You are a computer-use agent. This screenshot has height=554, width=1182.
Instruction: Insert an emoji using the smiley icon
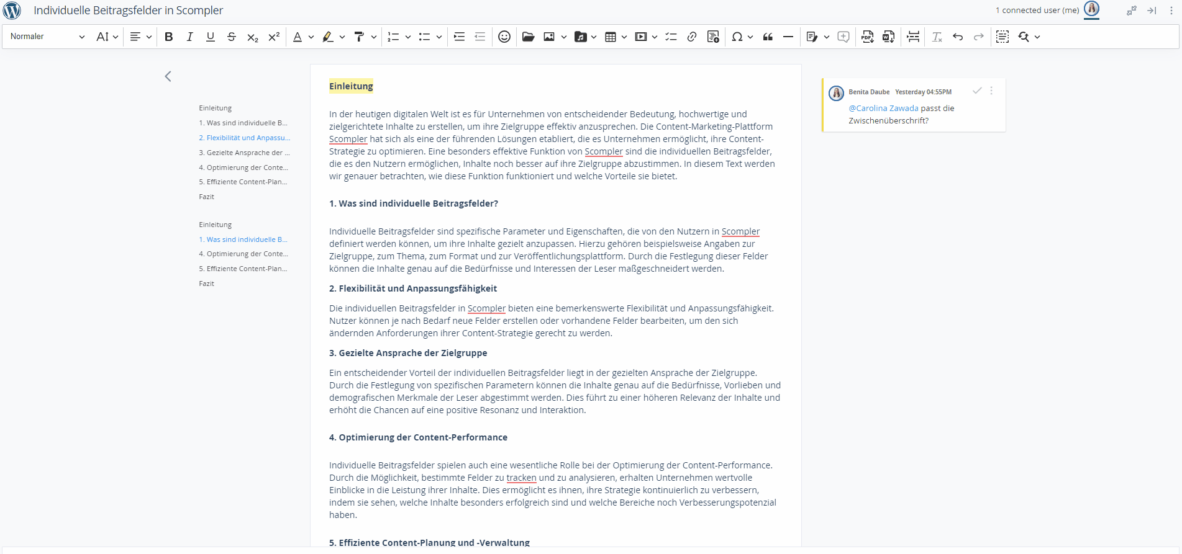click(x=504, y=37)
